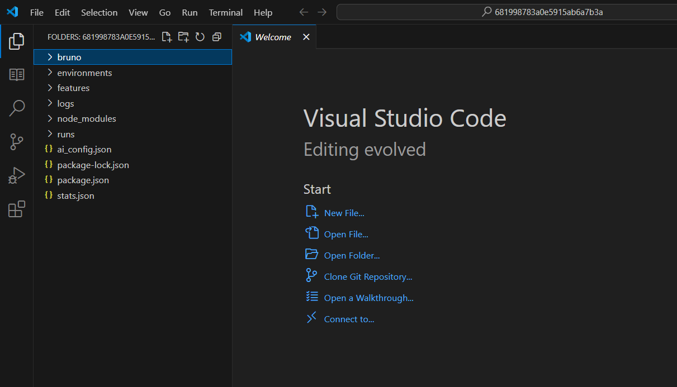This screenshot has width=677, height=387.
Task: Open the package.json file
Action: [x=83, y=180]
